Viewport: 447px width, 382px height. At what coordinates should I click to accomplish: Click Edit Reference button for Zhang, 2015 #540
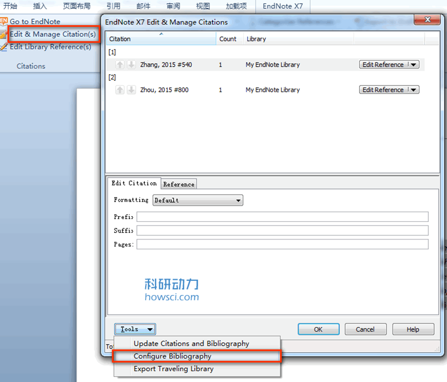[383, 65]
